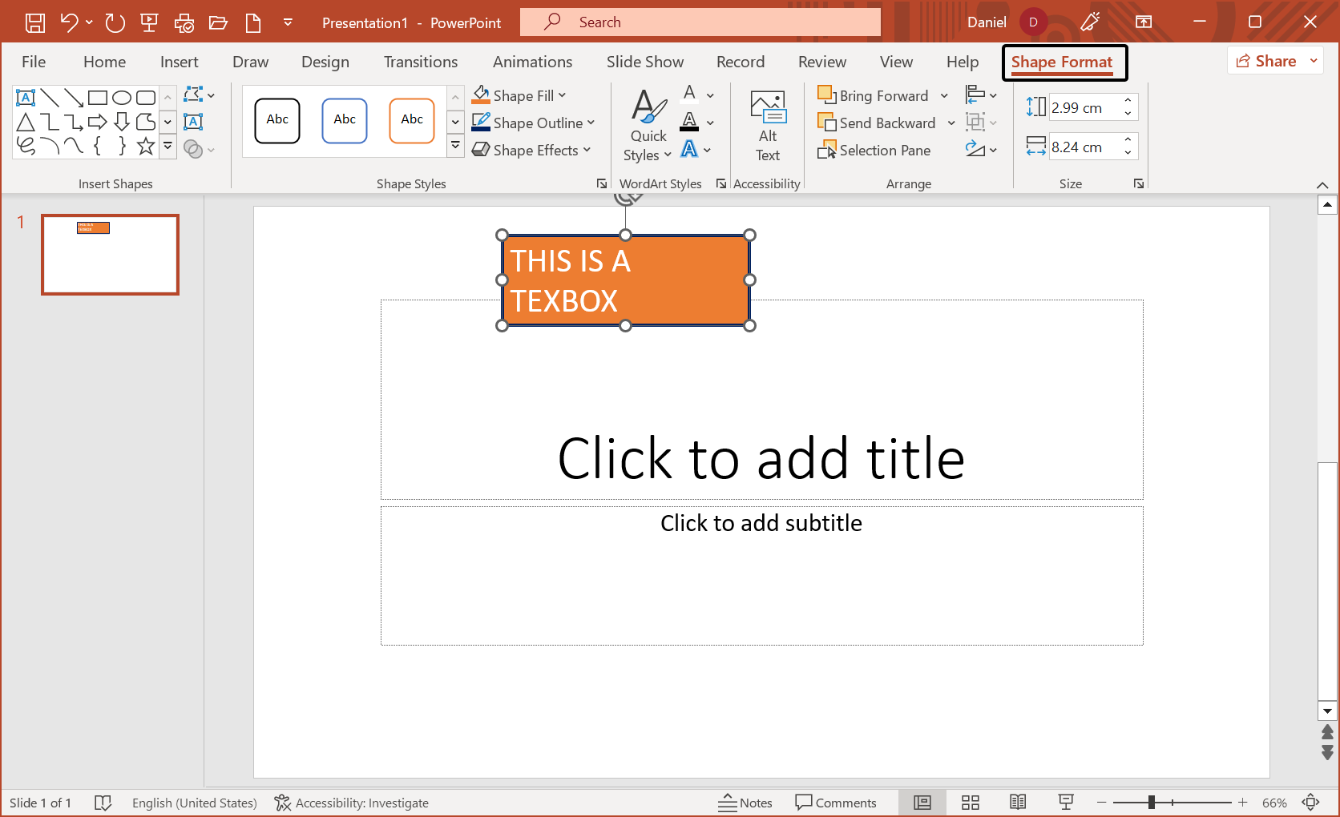Adjust the zoom slider handle
The image size is (1340, 817).
[x=1151, y=803]
